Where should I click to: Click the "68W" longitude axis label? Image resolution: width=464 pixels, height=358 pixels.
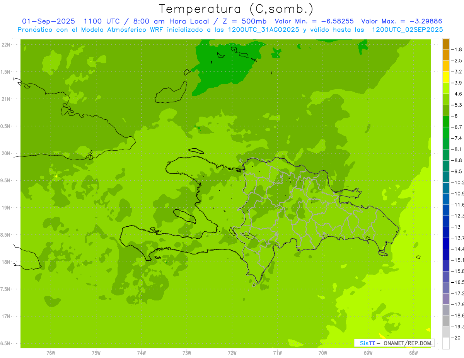click(413, 353)
